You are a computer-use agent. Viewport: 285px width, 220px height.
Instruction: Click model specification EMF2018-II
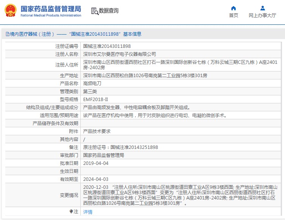(x=96, y=100)
